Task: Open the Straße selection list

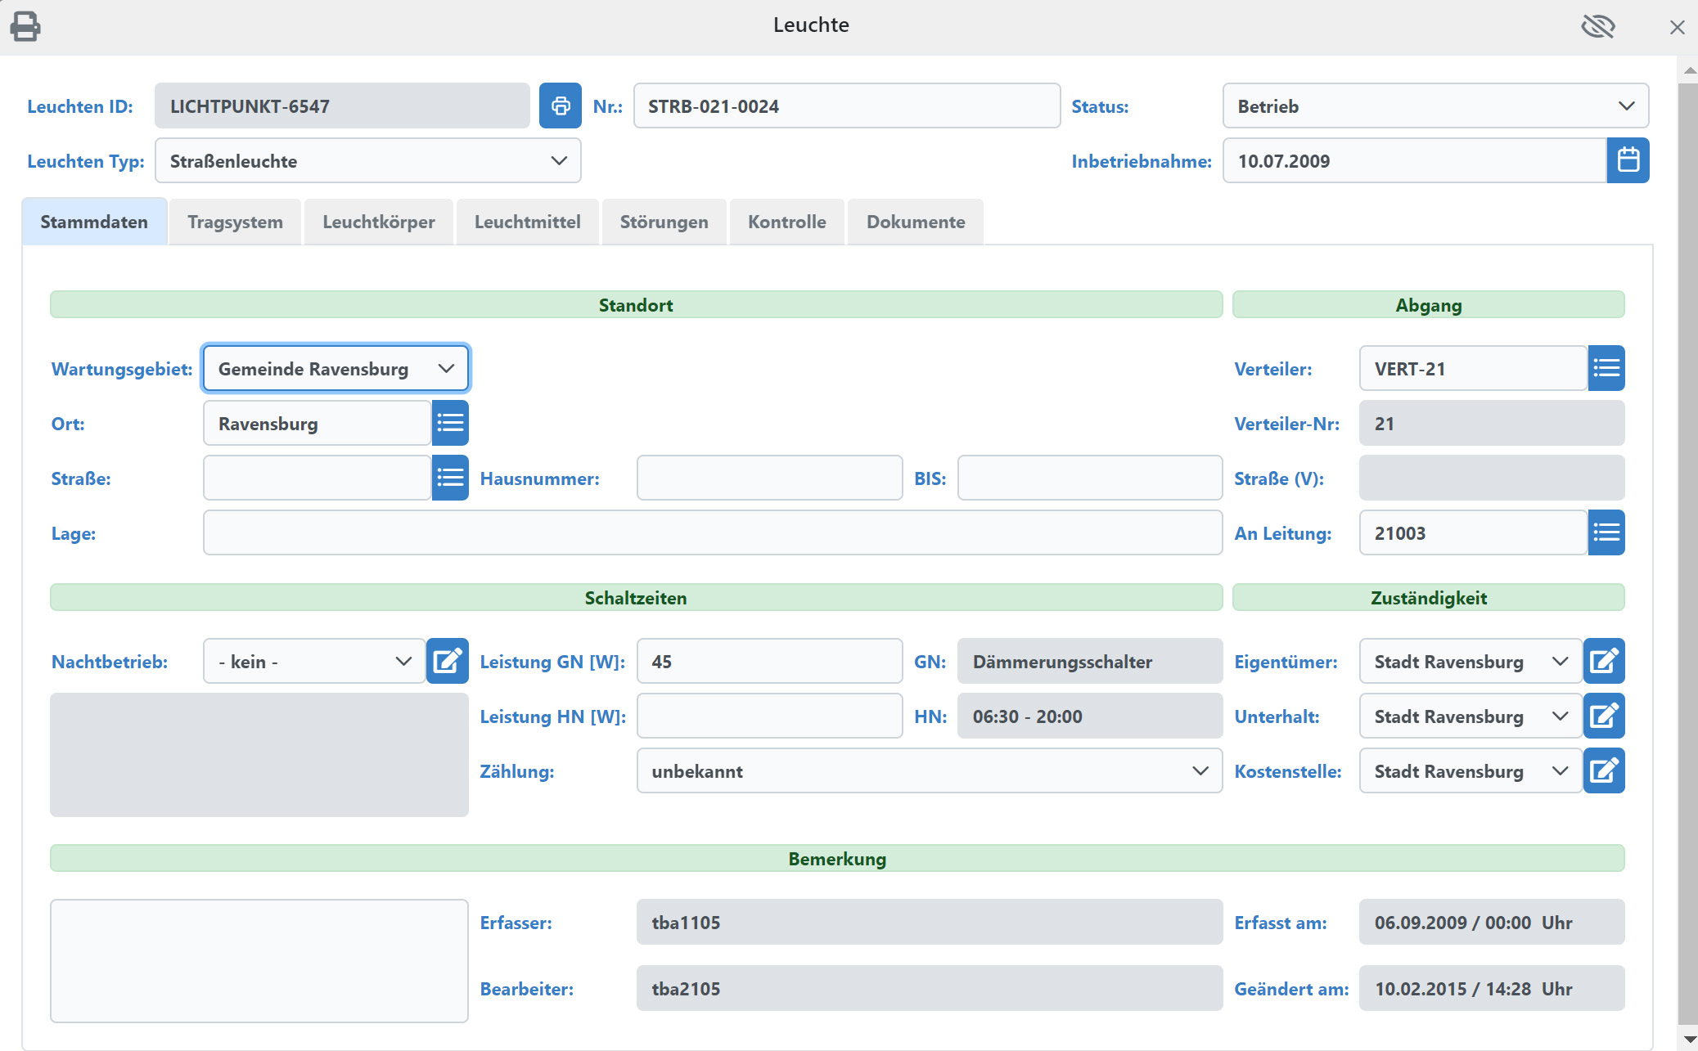Action: click(449, 477)
